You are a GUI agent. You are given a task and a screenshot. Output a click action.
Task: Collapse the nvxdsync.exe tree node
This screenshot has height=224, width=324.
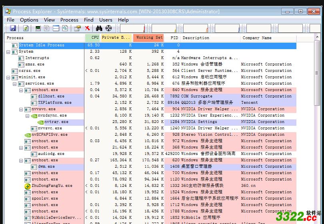point(27,116)
